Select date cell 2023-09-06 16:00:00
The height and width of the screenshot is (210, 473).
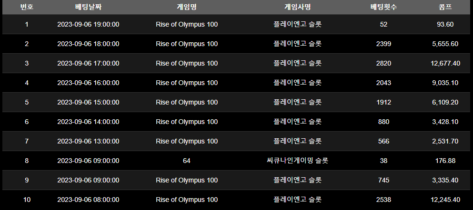[88, 83]
